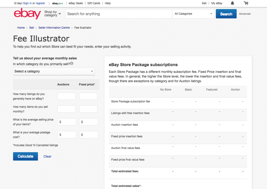Click the Fixed price items sold monthly field

(88, 109)
